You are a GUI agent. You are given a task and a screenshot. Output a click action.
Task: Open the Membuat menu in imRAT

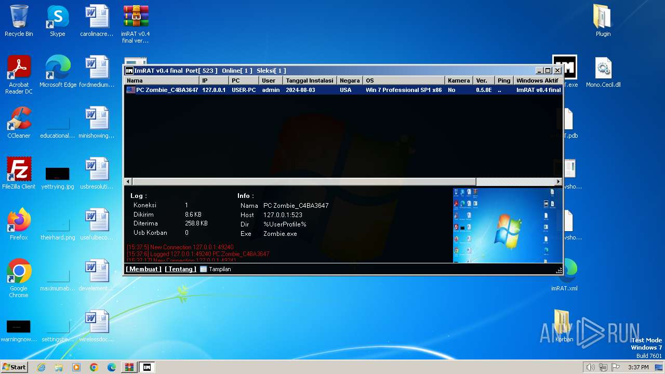coord(143,269)
